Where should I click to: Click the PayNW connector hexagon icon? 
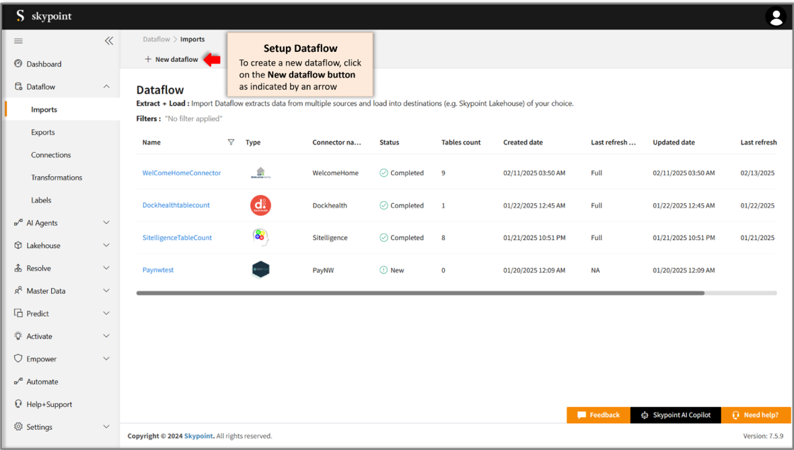pos(260,270)
